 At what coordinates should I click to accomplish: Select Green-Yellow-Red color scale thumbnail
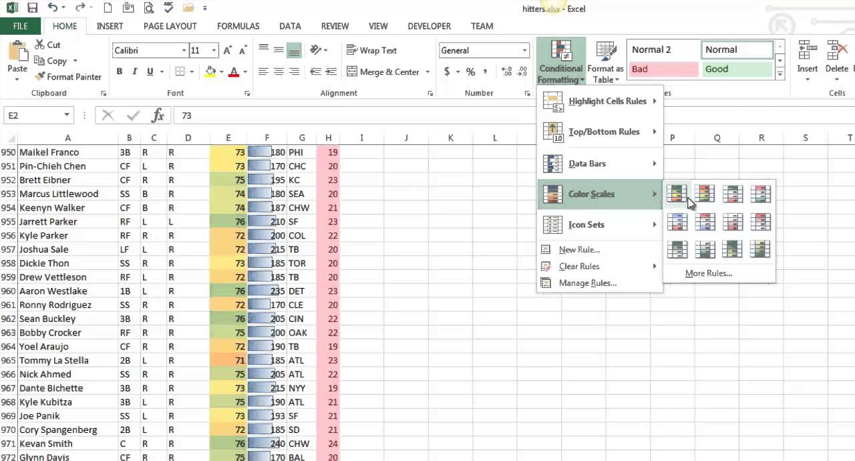pos(677,194)
